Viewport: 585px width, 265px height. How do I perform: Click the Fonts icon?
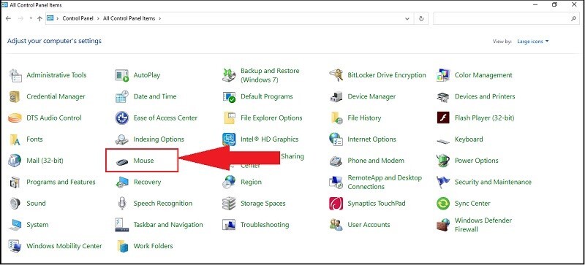coord(15,139)
